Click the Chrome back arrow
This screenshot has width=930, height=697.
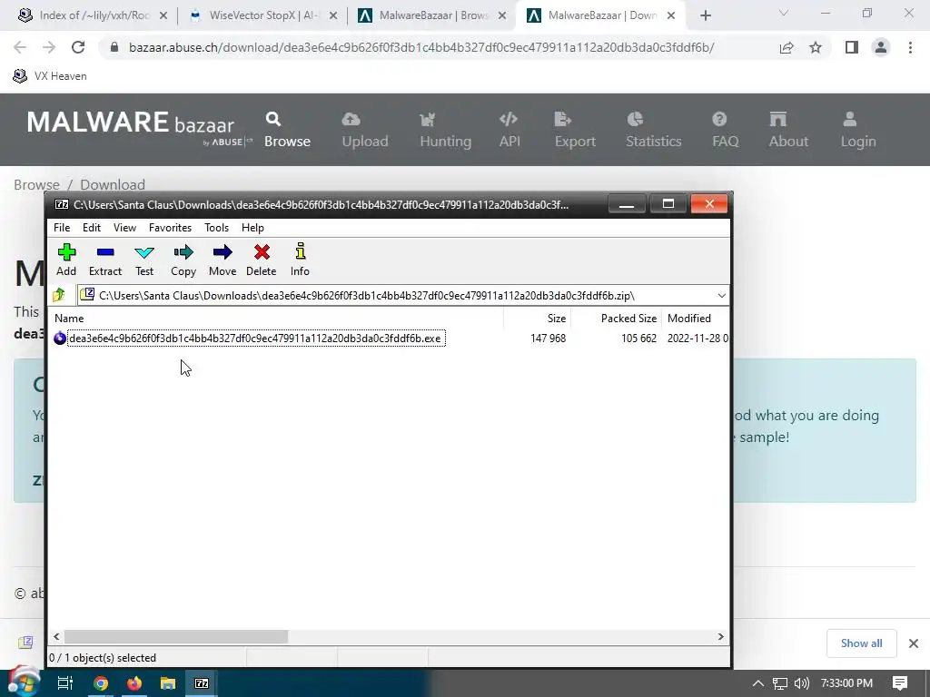pyautogui.click(x=20, y=47)
